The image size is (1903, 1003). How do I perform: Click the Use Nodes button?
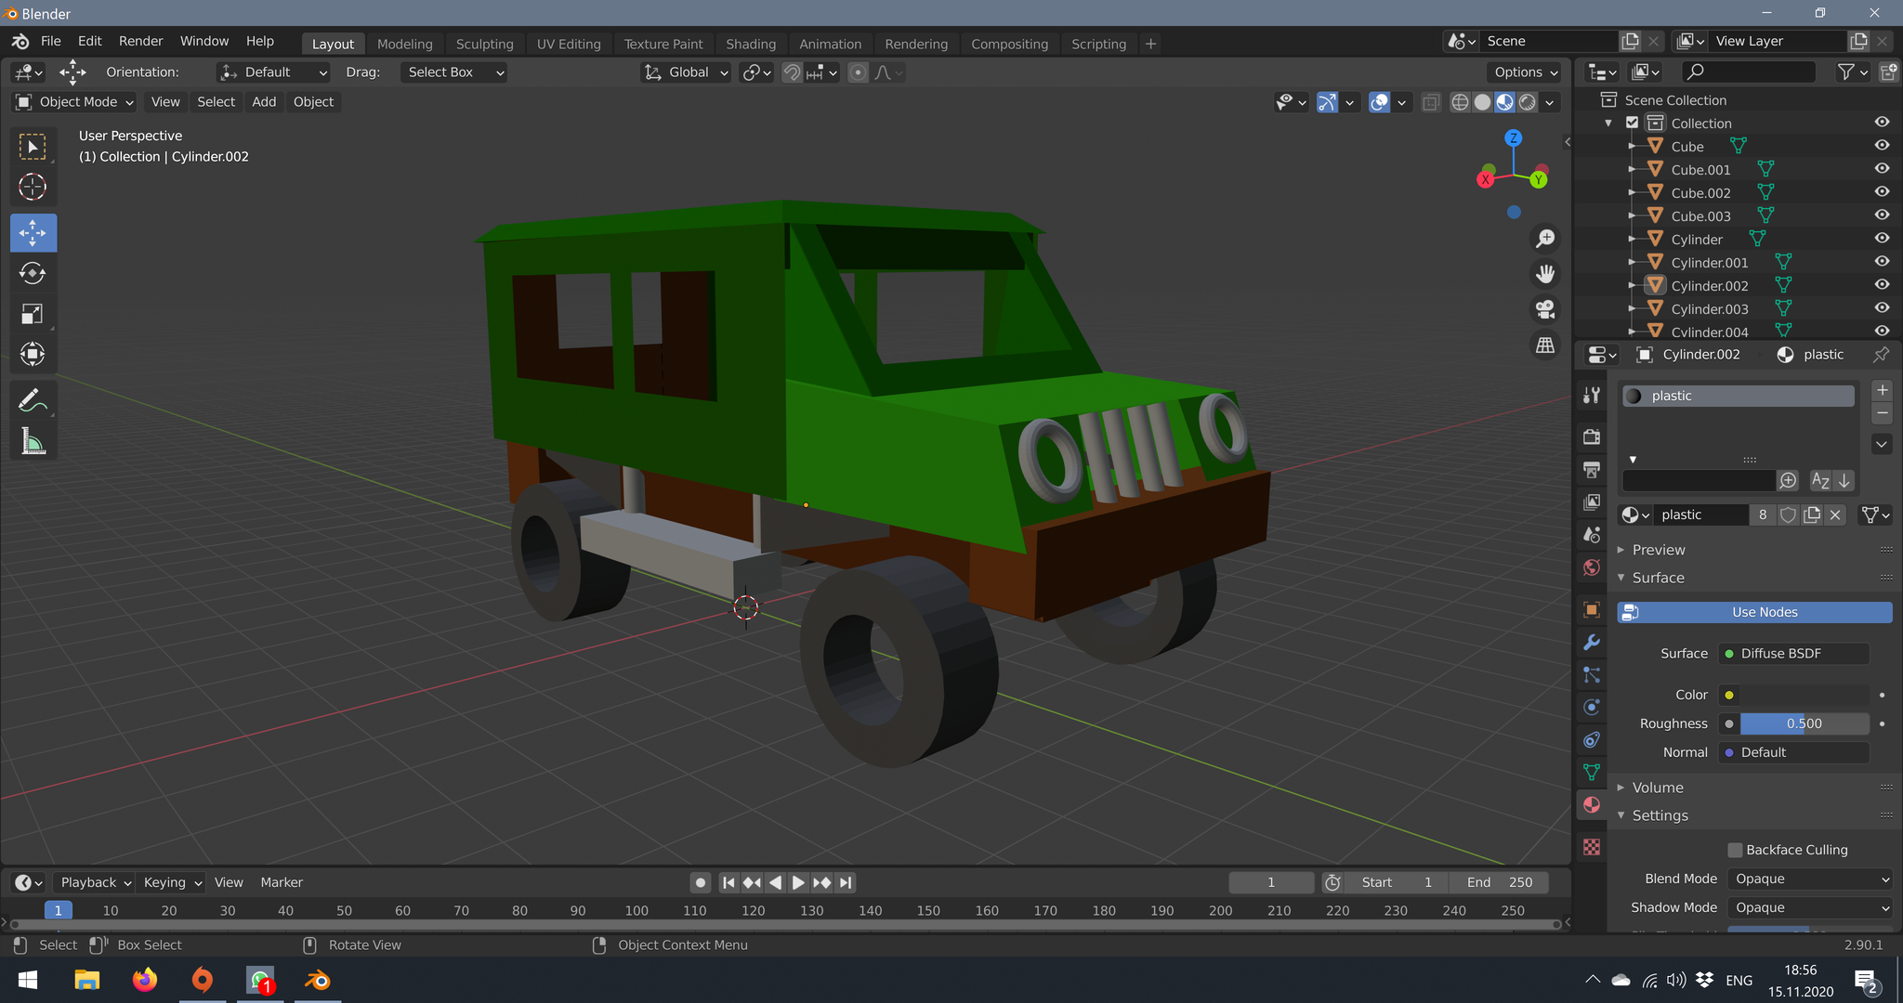(x=1756, y=612)
